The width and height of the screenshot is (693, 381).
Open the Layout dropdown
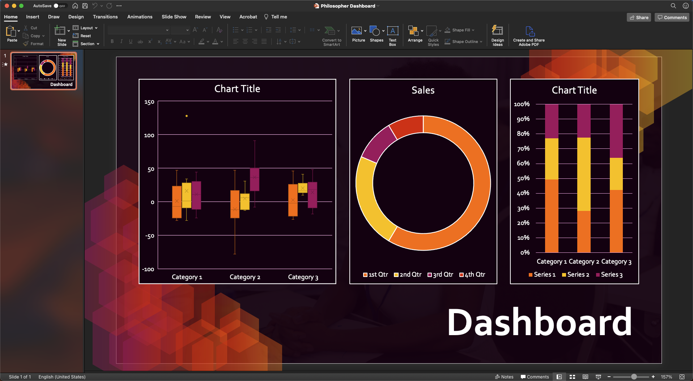[x=85, y=27]
